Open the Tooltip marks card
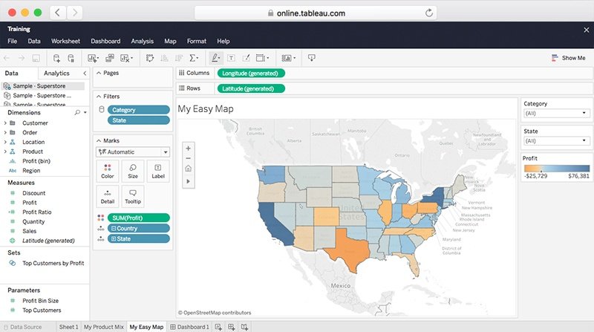 [132, 197]
